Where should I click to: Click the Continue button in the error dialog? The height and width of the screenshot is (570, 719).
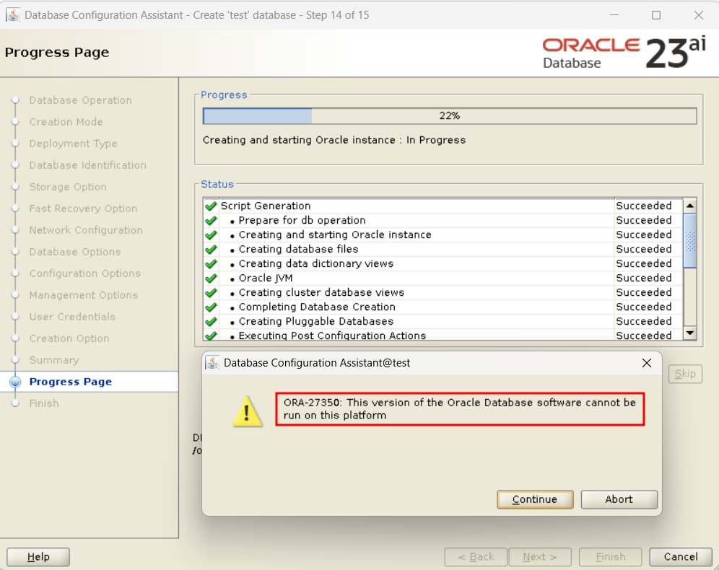point(535,499)
